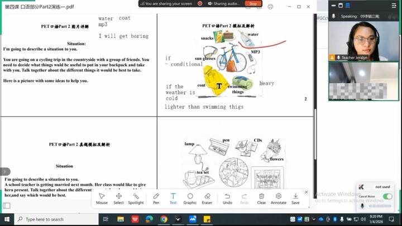
Task: Open Chrome from the taskbar
Action: (x=164, y=219)
